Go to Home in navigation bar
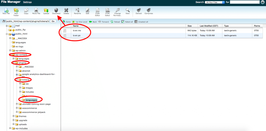This screenshot has width=266, height=131. (x=66, y=22)
